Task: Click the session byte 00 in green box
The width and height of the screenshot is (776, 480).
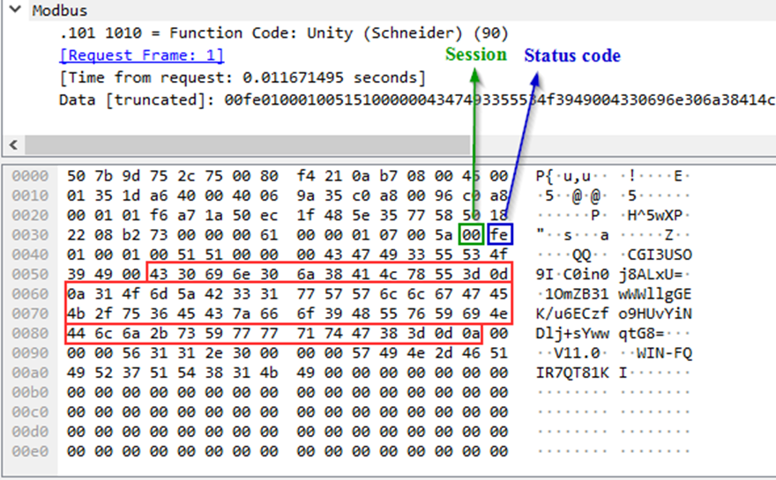Action: [x=473, y=233]
